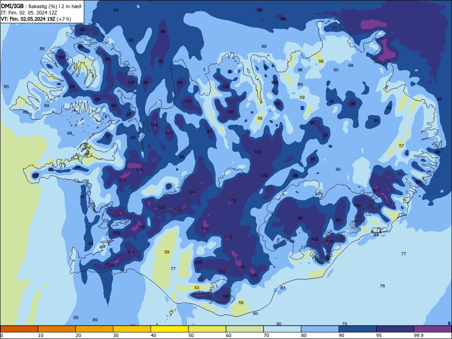
Task: Click the humidity value '56' on the map
Action: [321, 61]
